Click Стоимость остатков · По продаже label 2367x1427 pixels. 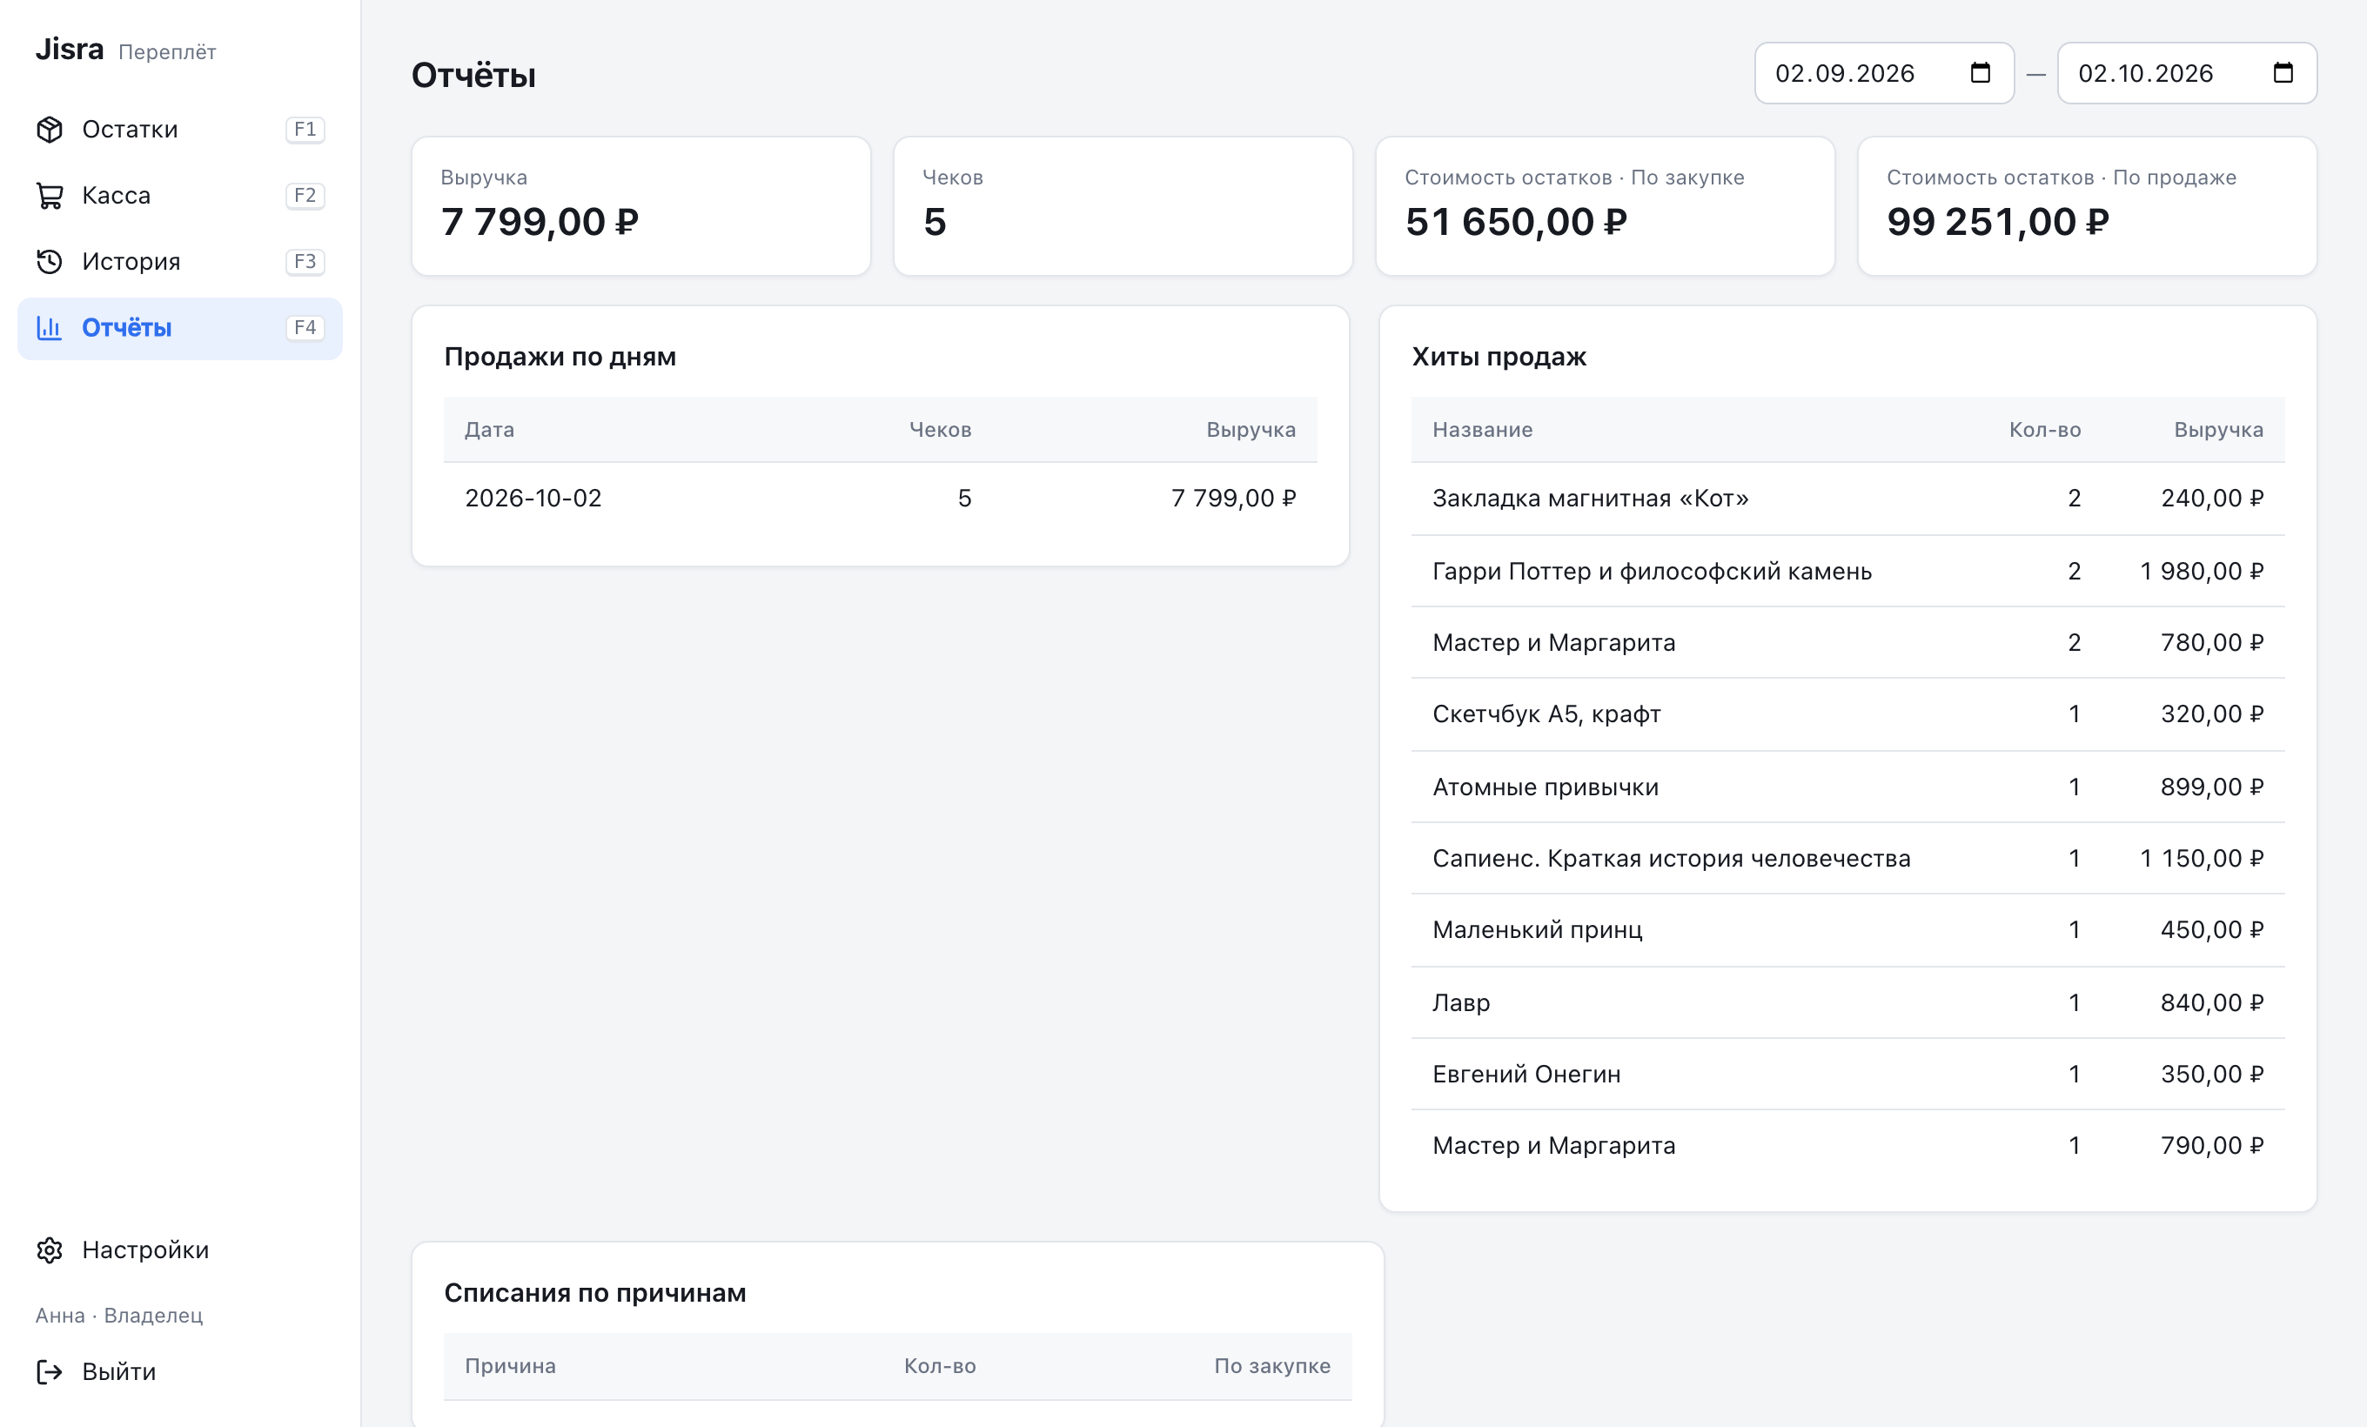2062,178
